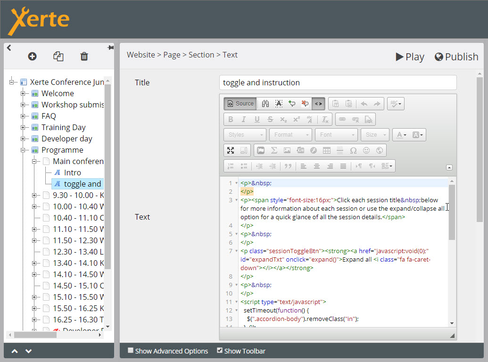Open the Size dropdown
The height and width of the screenshot is (362, 488).
pos(375,135)
